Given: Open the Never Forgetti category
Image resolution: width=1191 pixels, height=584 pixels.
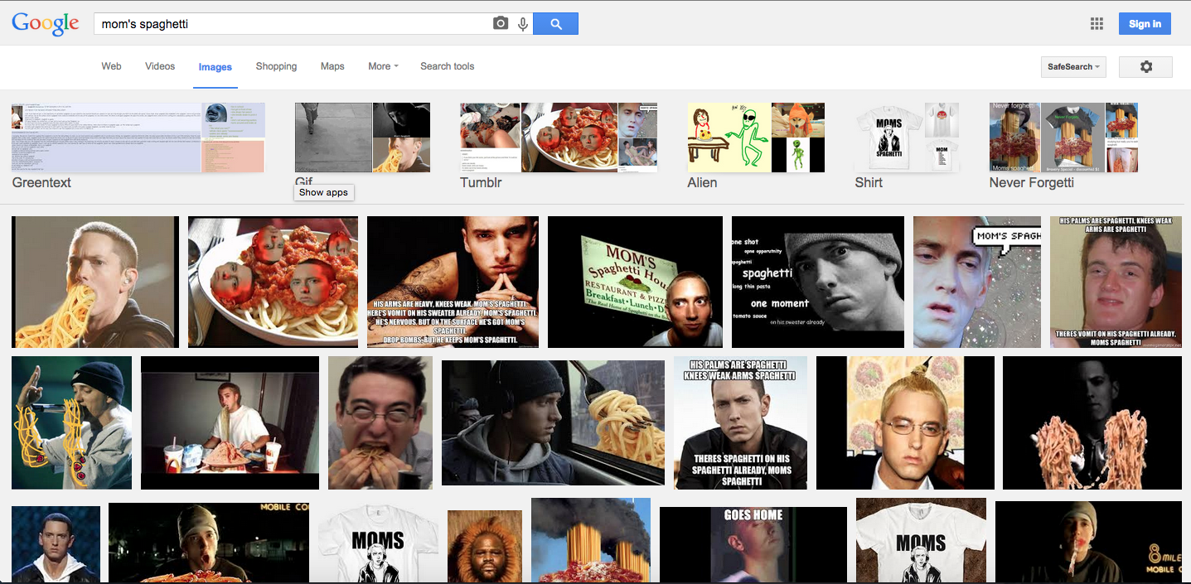Looking at the screenshot, I should click(x=1031, y=182).
